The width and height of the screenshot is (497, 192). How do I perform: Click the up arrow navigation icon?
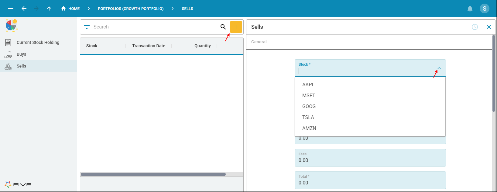coord(49,8)
